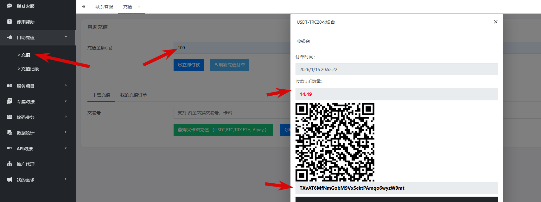Click the 订单时间 field in dialog
Image resolution: width=541 pixels, height=202 pixels.
tap(397, 69)
